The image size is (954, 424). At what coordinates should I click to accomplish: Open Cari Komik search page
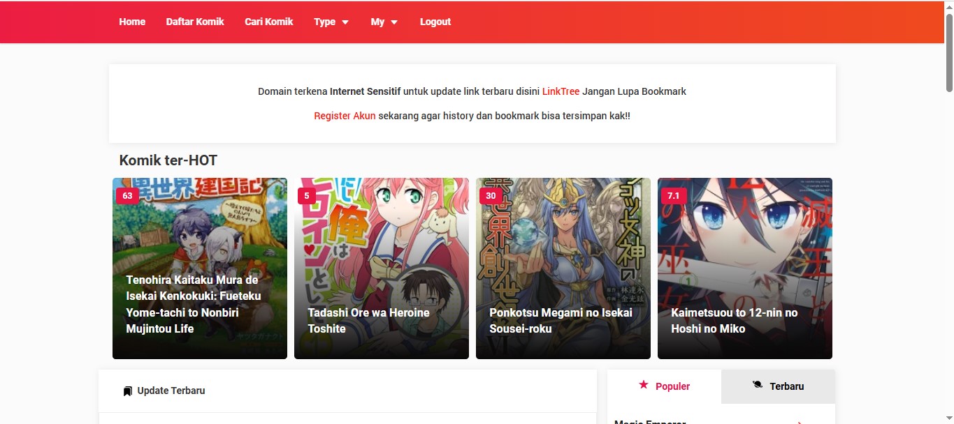(x=269, y=22)
